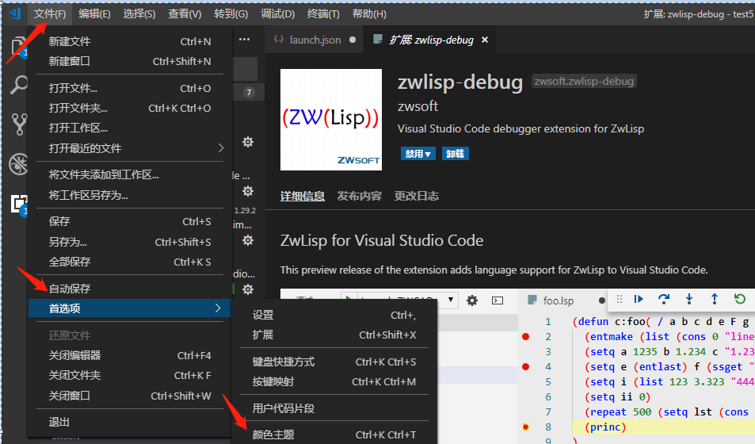The image size is (755, 444).
Task: Select 将文件夹添加到工作区... entry
Action: click(130, 174)
